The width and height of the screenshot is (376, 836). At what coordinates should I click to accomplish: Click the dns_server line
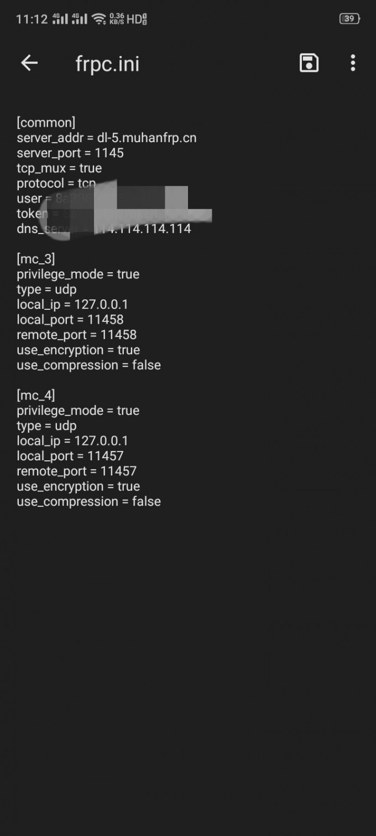[104, 229]
